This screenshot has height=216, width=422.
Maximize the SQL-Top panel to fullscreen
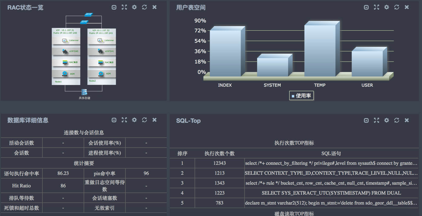[376, 120]
